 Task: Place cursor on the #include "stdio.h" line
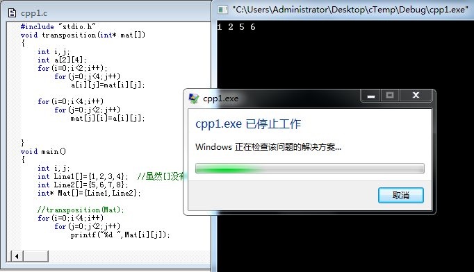(58, 26)
